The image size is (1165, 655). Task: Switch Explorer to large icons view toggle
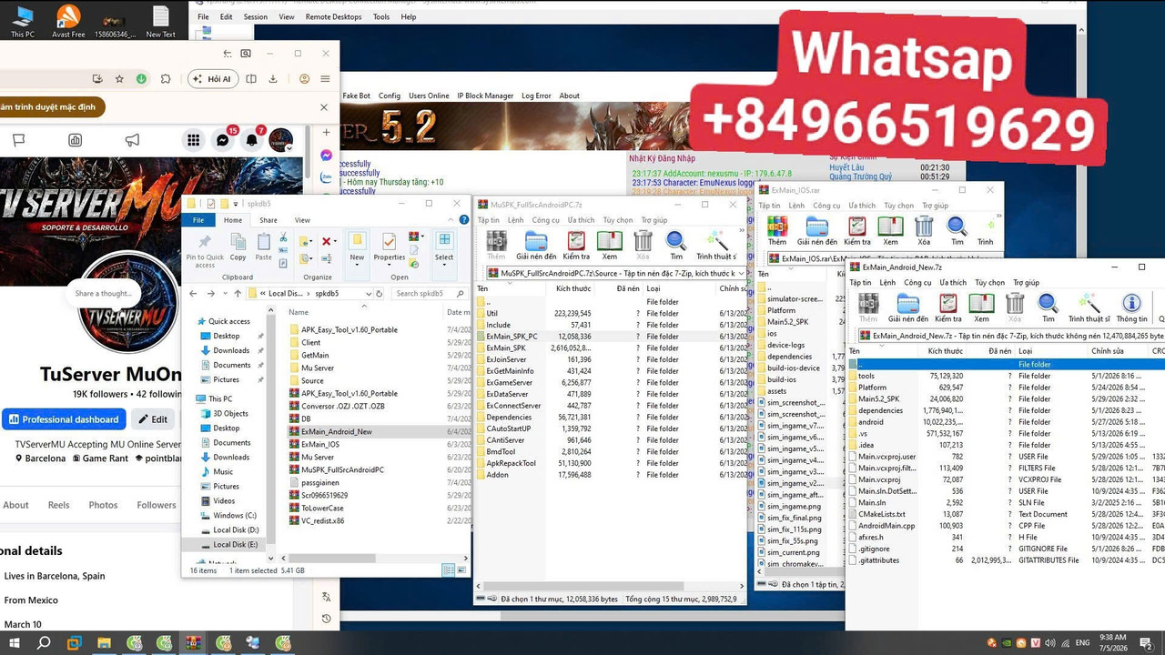(461, 570)
